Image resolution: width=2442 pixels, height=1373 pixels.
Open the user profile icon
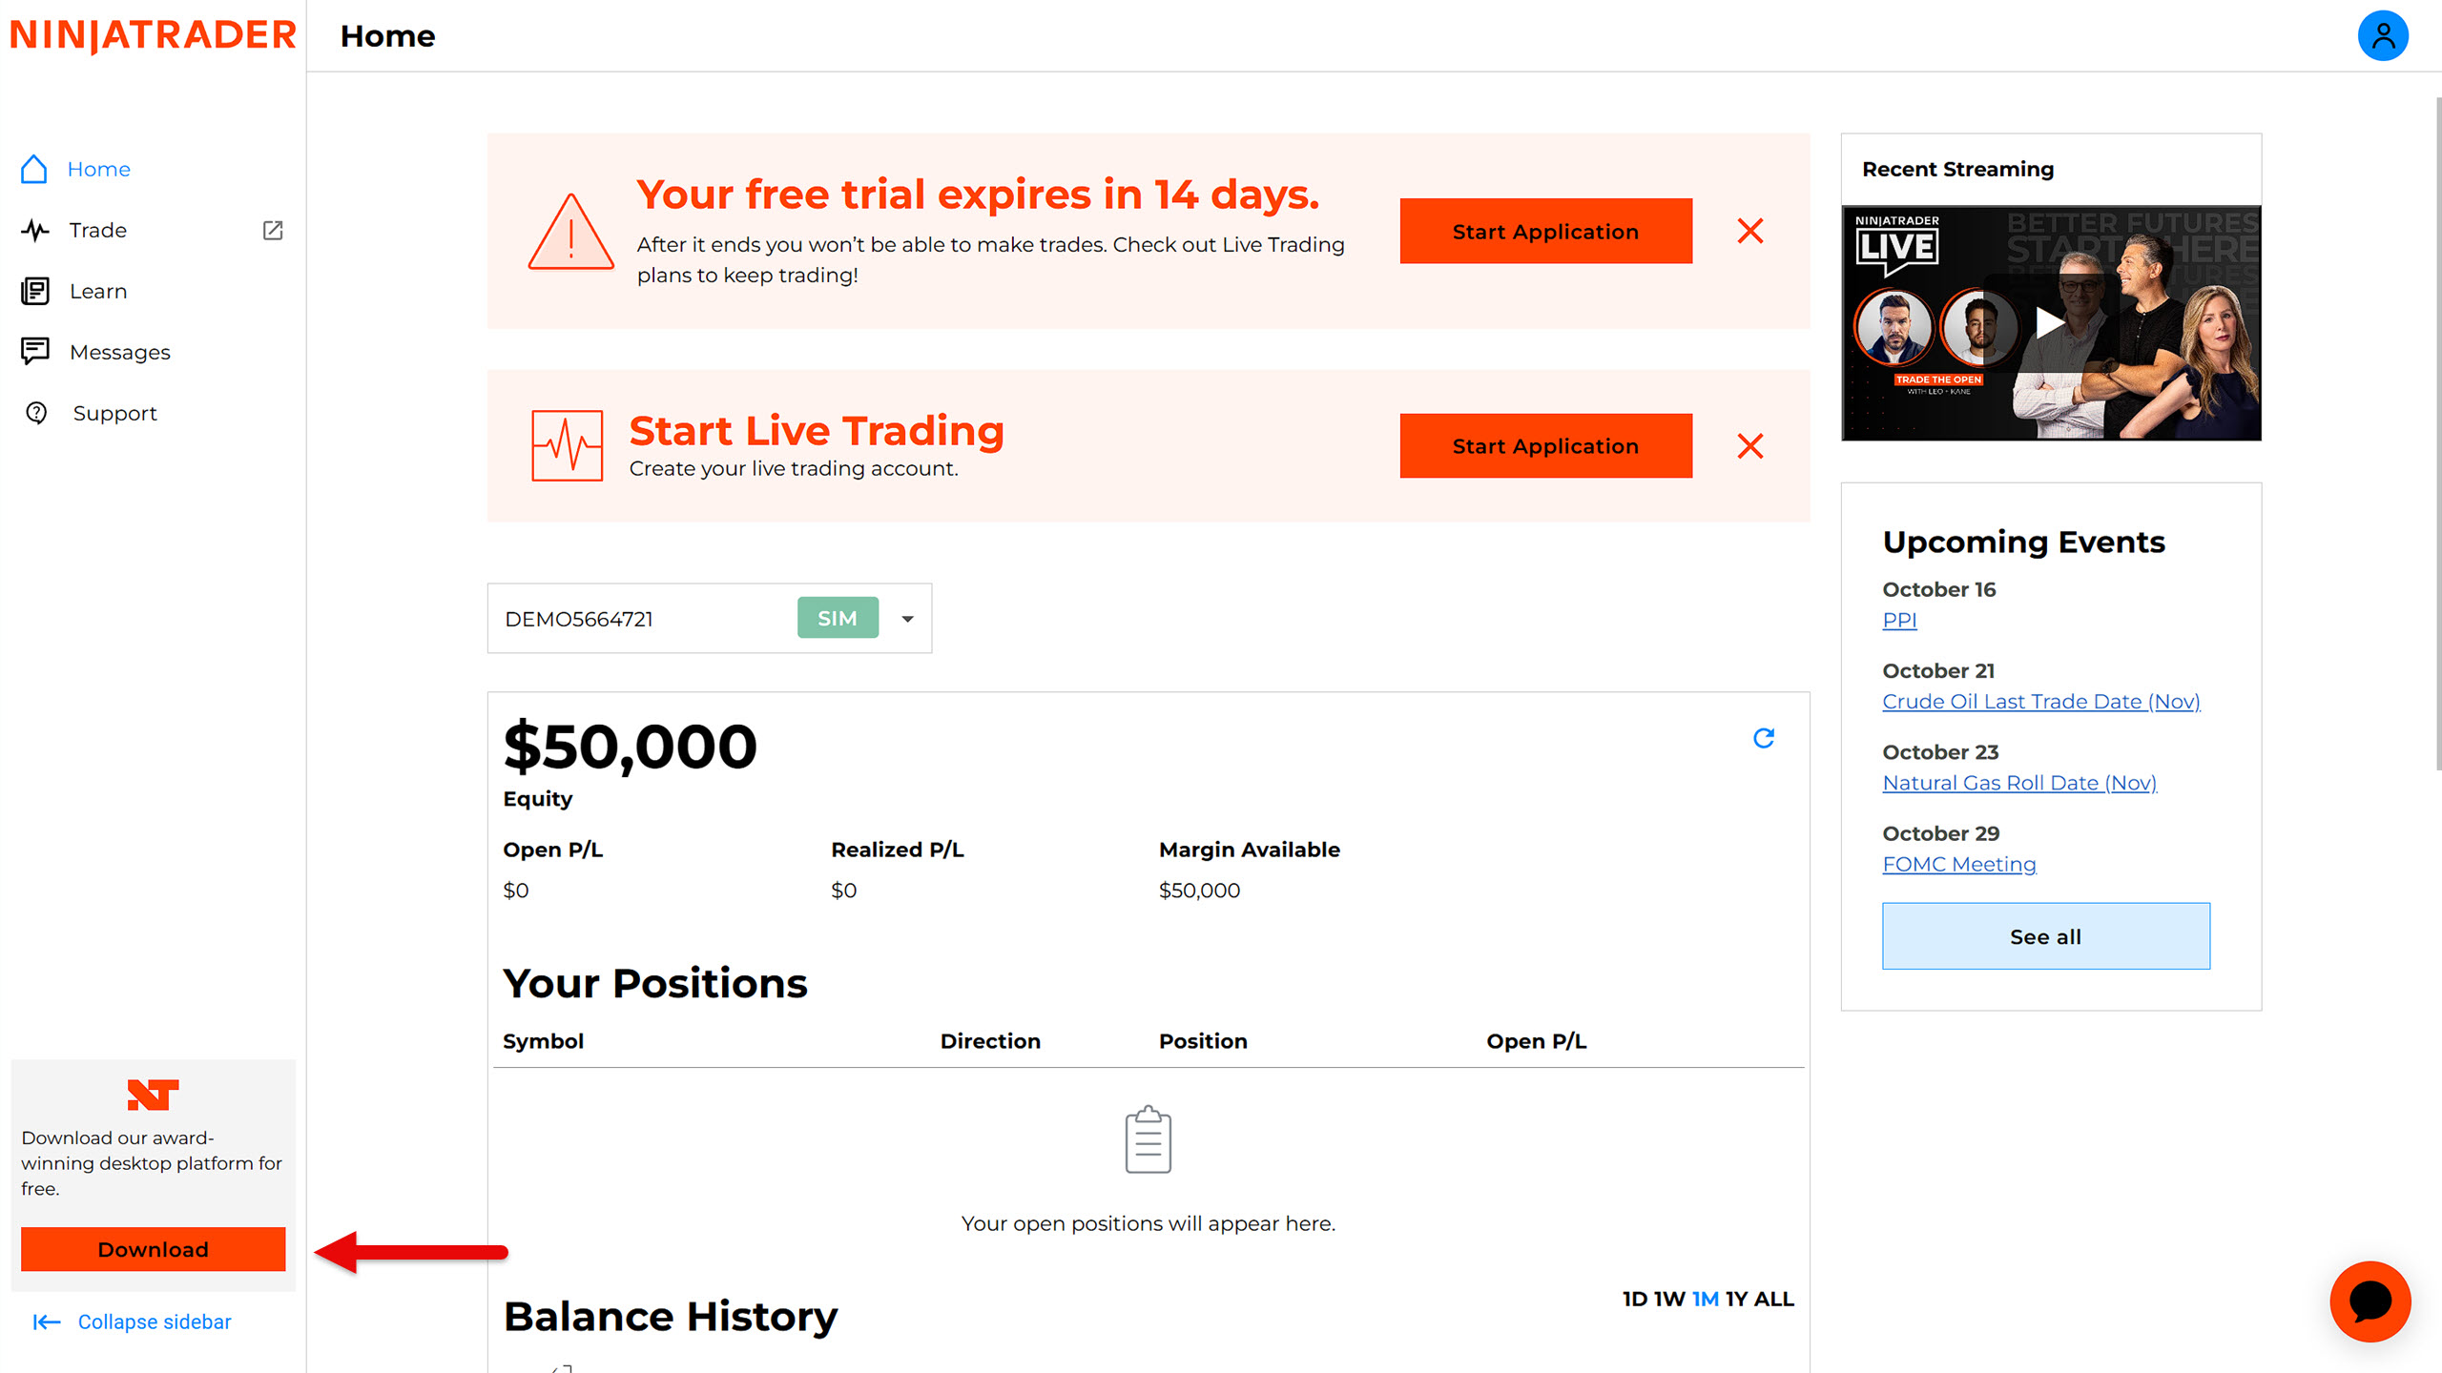[x=2382, y=36]
